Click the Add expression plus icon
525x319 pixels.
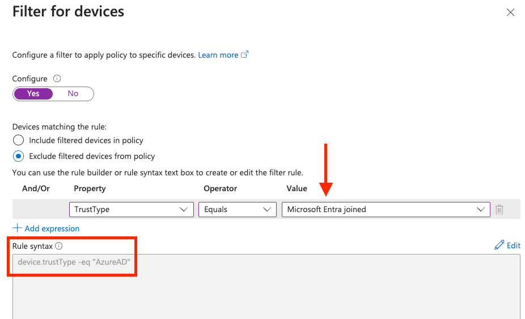tap(17, 229)
